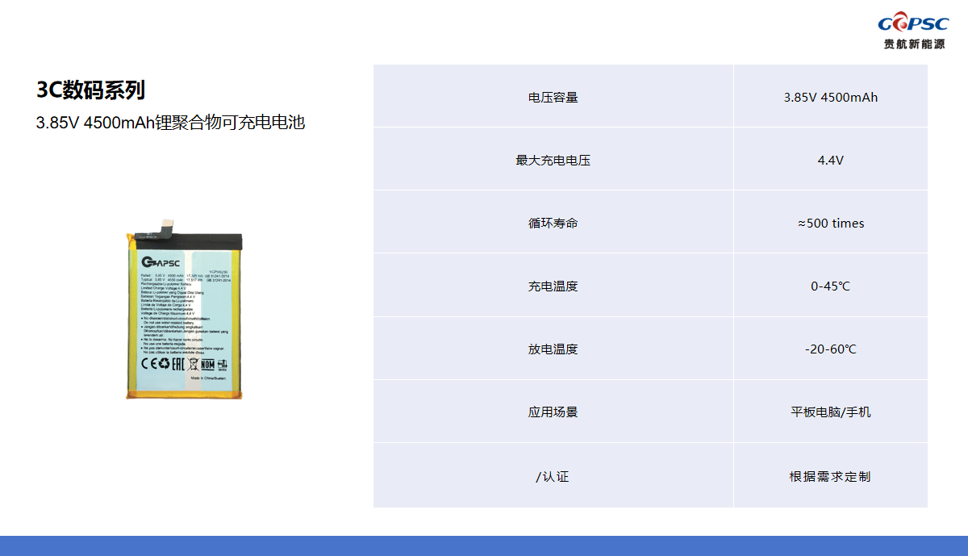Click the 4.4V value cell
This screenshot has height=556, width=968.
(830, 161)
